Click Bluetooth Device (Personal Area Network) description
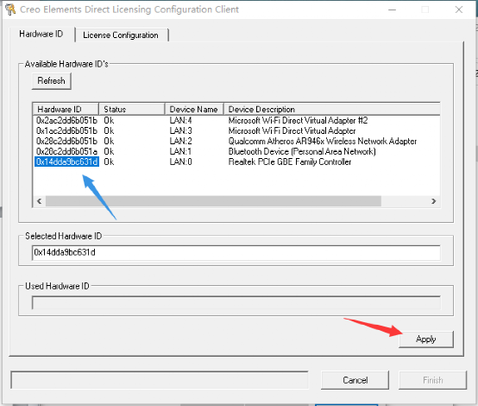This screenshot has width=478, height=406. (x=302, y=152)
